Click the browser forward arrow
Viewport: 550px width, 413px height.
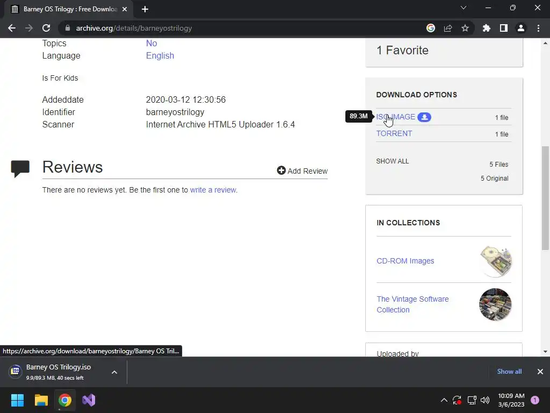tap(29, 28)
